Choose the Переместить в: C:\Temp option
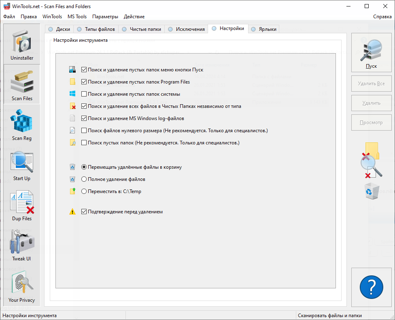This screenshot has height=320, width=395. (84, 191)
